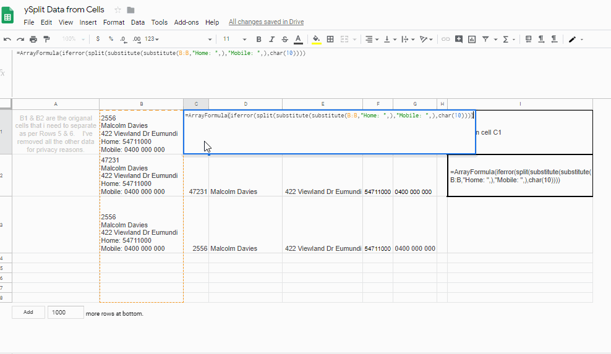Screen dimensions: 611x354
Task: Open the cell Borders tool
Action: 330,39
